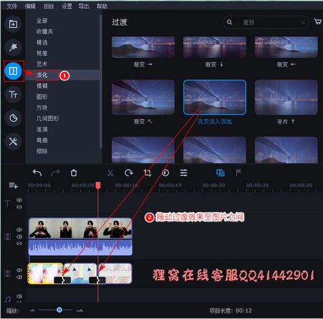
Task: Open the 设置 menu
Action: (67, 6)
